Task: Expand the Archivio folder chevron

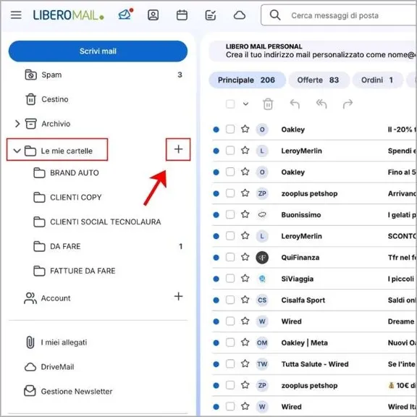Action: tap(17, 124)
